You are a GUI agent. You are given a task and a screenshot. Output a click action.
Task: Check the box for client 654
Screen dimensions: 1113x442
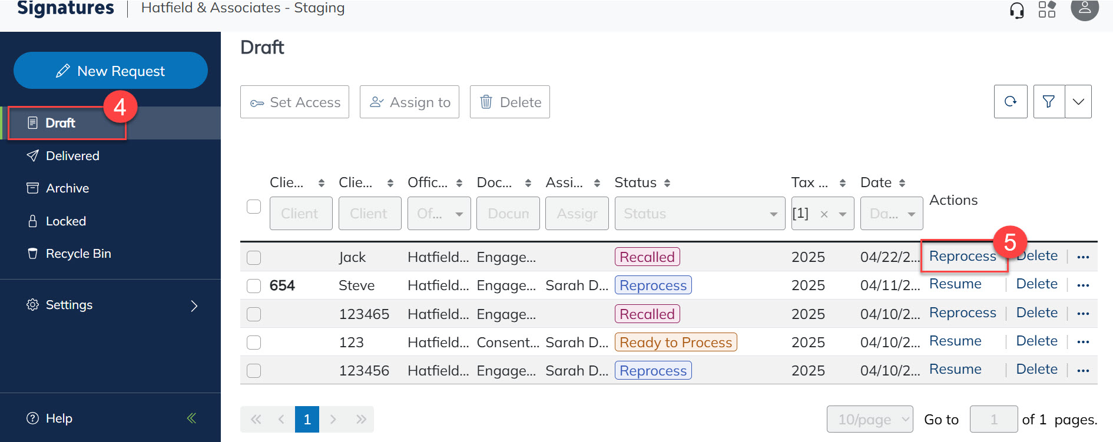tap(254, 286)
